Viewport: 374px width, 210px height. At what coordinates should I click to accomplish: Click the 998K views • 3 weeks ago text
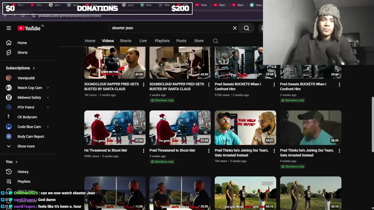point(101,156)
